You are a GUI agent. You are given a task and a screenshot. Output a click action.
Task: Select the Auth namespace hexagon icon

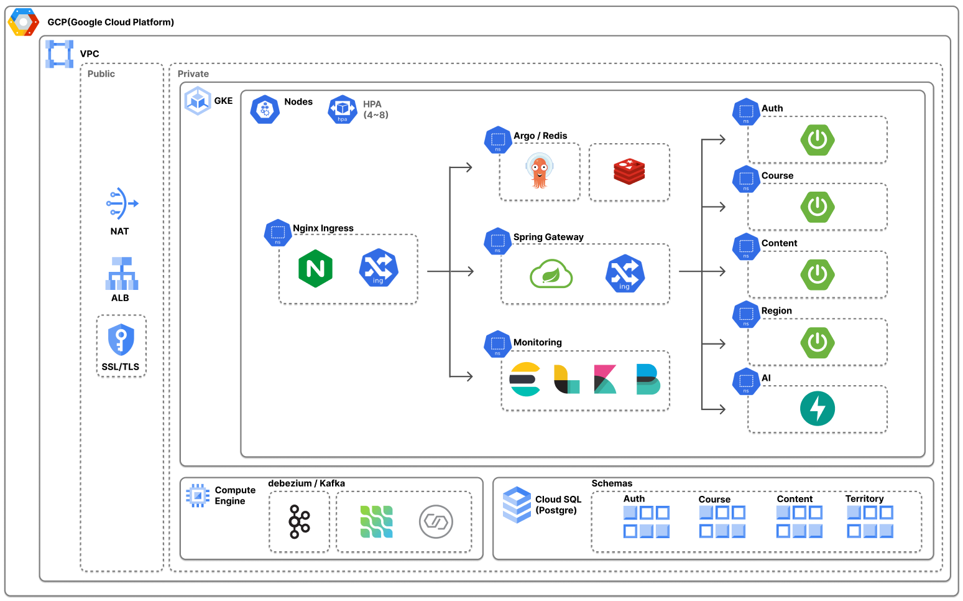tap(746, 113)
